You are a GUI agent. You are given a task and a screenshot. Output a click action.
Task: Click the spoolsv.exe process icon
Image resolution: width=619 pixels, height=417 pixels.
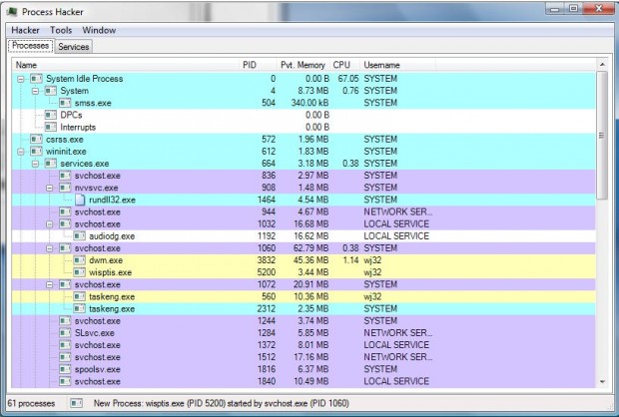tap(65, 369)
